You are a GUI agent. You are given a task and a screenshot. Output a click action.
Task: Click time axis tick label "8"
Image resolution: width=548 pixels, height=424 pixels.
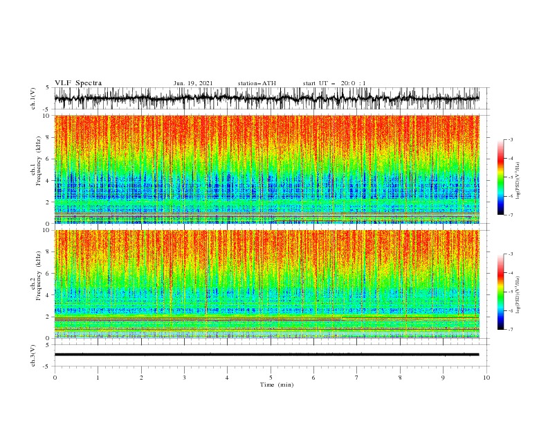click(400, 378)
